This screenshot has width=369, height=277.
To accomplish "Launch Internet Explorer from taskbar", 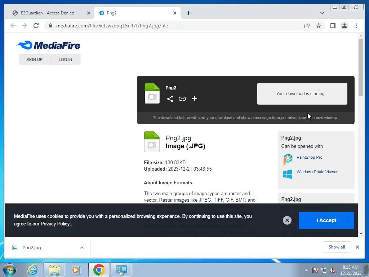I will 32,269.
